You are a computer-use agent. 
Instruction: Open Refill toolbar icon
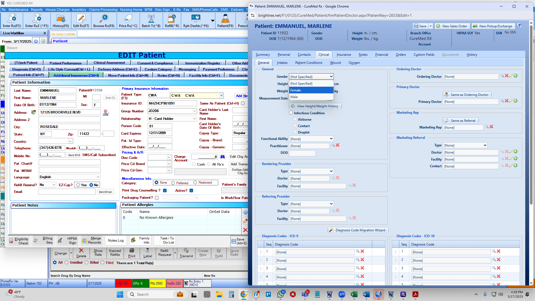click(172, 21)
